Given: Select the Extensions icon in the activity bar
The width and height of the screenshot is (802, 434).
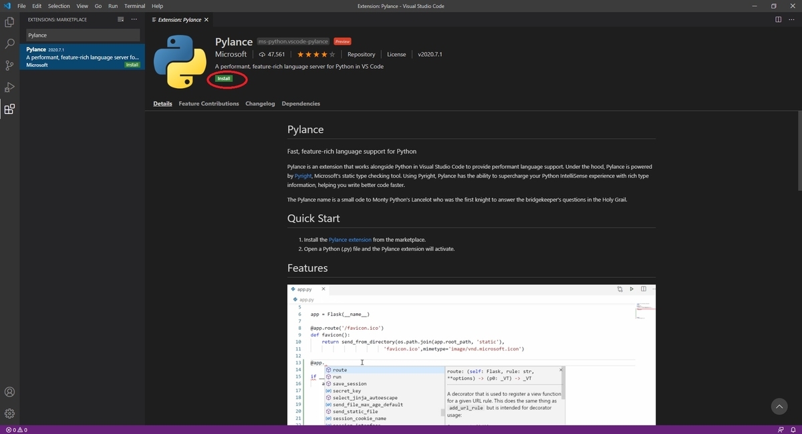Looking at the screenshot, I should (9, 108).
